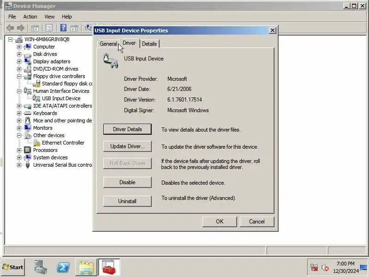Image resolution: width=369 pixels, height=277 pixels.
Task: Click the muted volume tray icon
Action: 325,268
